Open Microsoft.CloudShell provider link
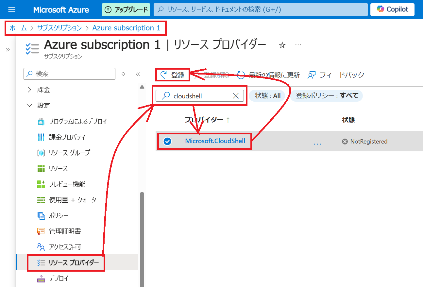Viewport: 423px width, 287px height. pyautogui.click(x=215, y=141)
